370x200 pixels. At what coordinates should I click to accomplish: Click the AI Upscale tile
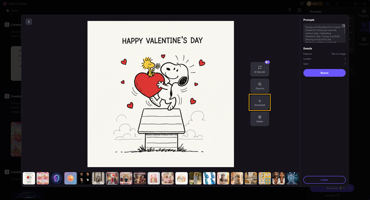pos(259,69)
